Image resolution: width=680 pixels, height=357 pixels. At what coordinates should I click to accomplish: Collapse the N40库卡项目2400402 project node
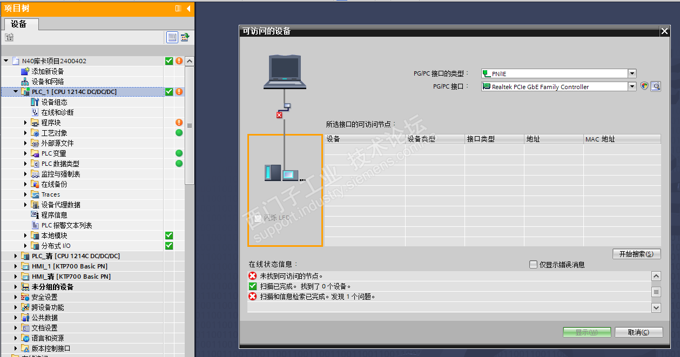pos(6,61)
